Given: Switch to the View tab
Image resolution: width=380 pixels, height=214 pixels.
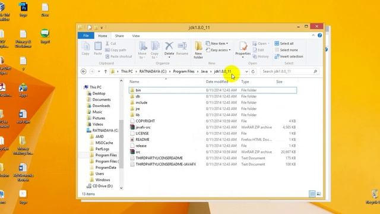Looking at the screenshot, I should coord(136,36).
